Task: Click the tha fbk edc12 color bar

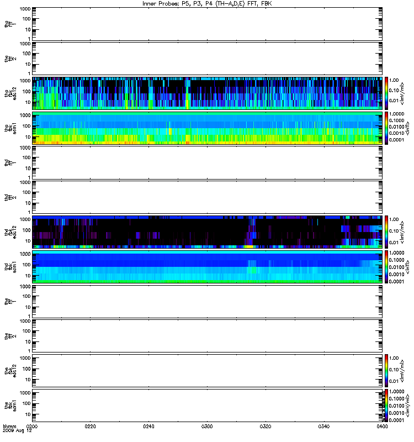Action: [x=386, y=93]
